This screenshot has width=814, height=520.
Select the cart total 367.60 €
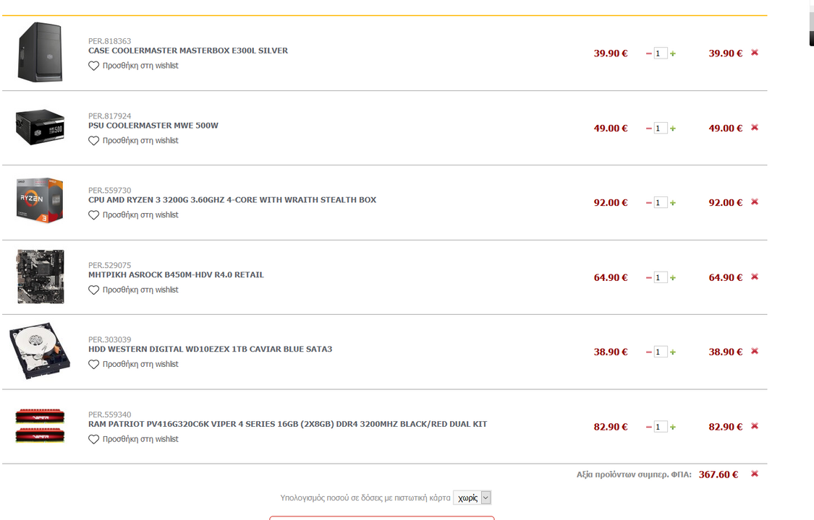(x=718, y=474)
